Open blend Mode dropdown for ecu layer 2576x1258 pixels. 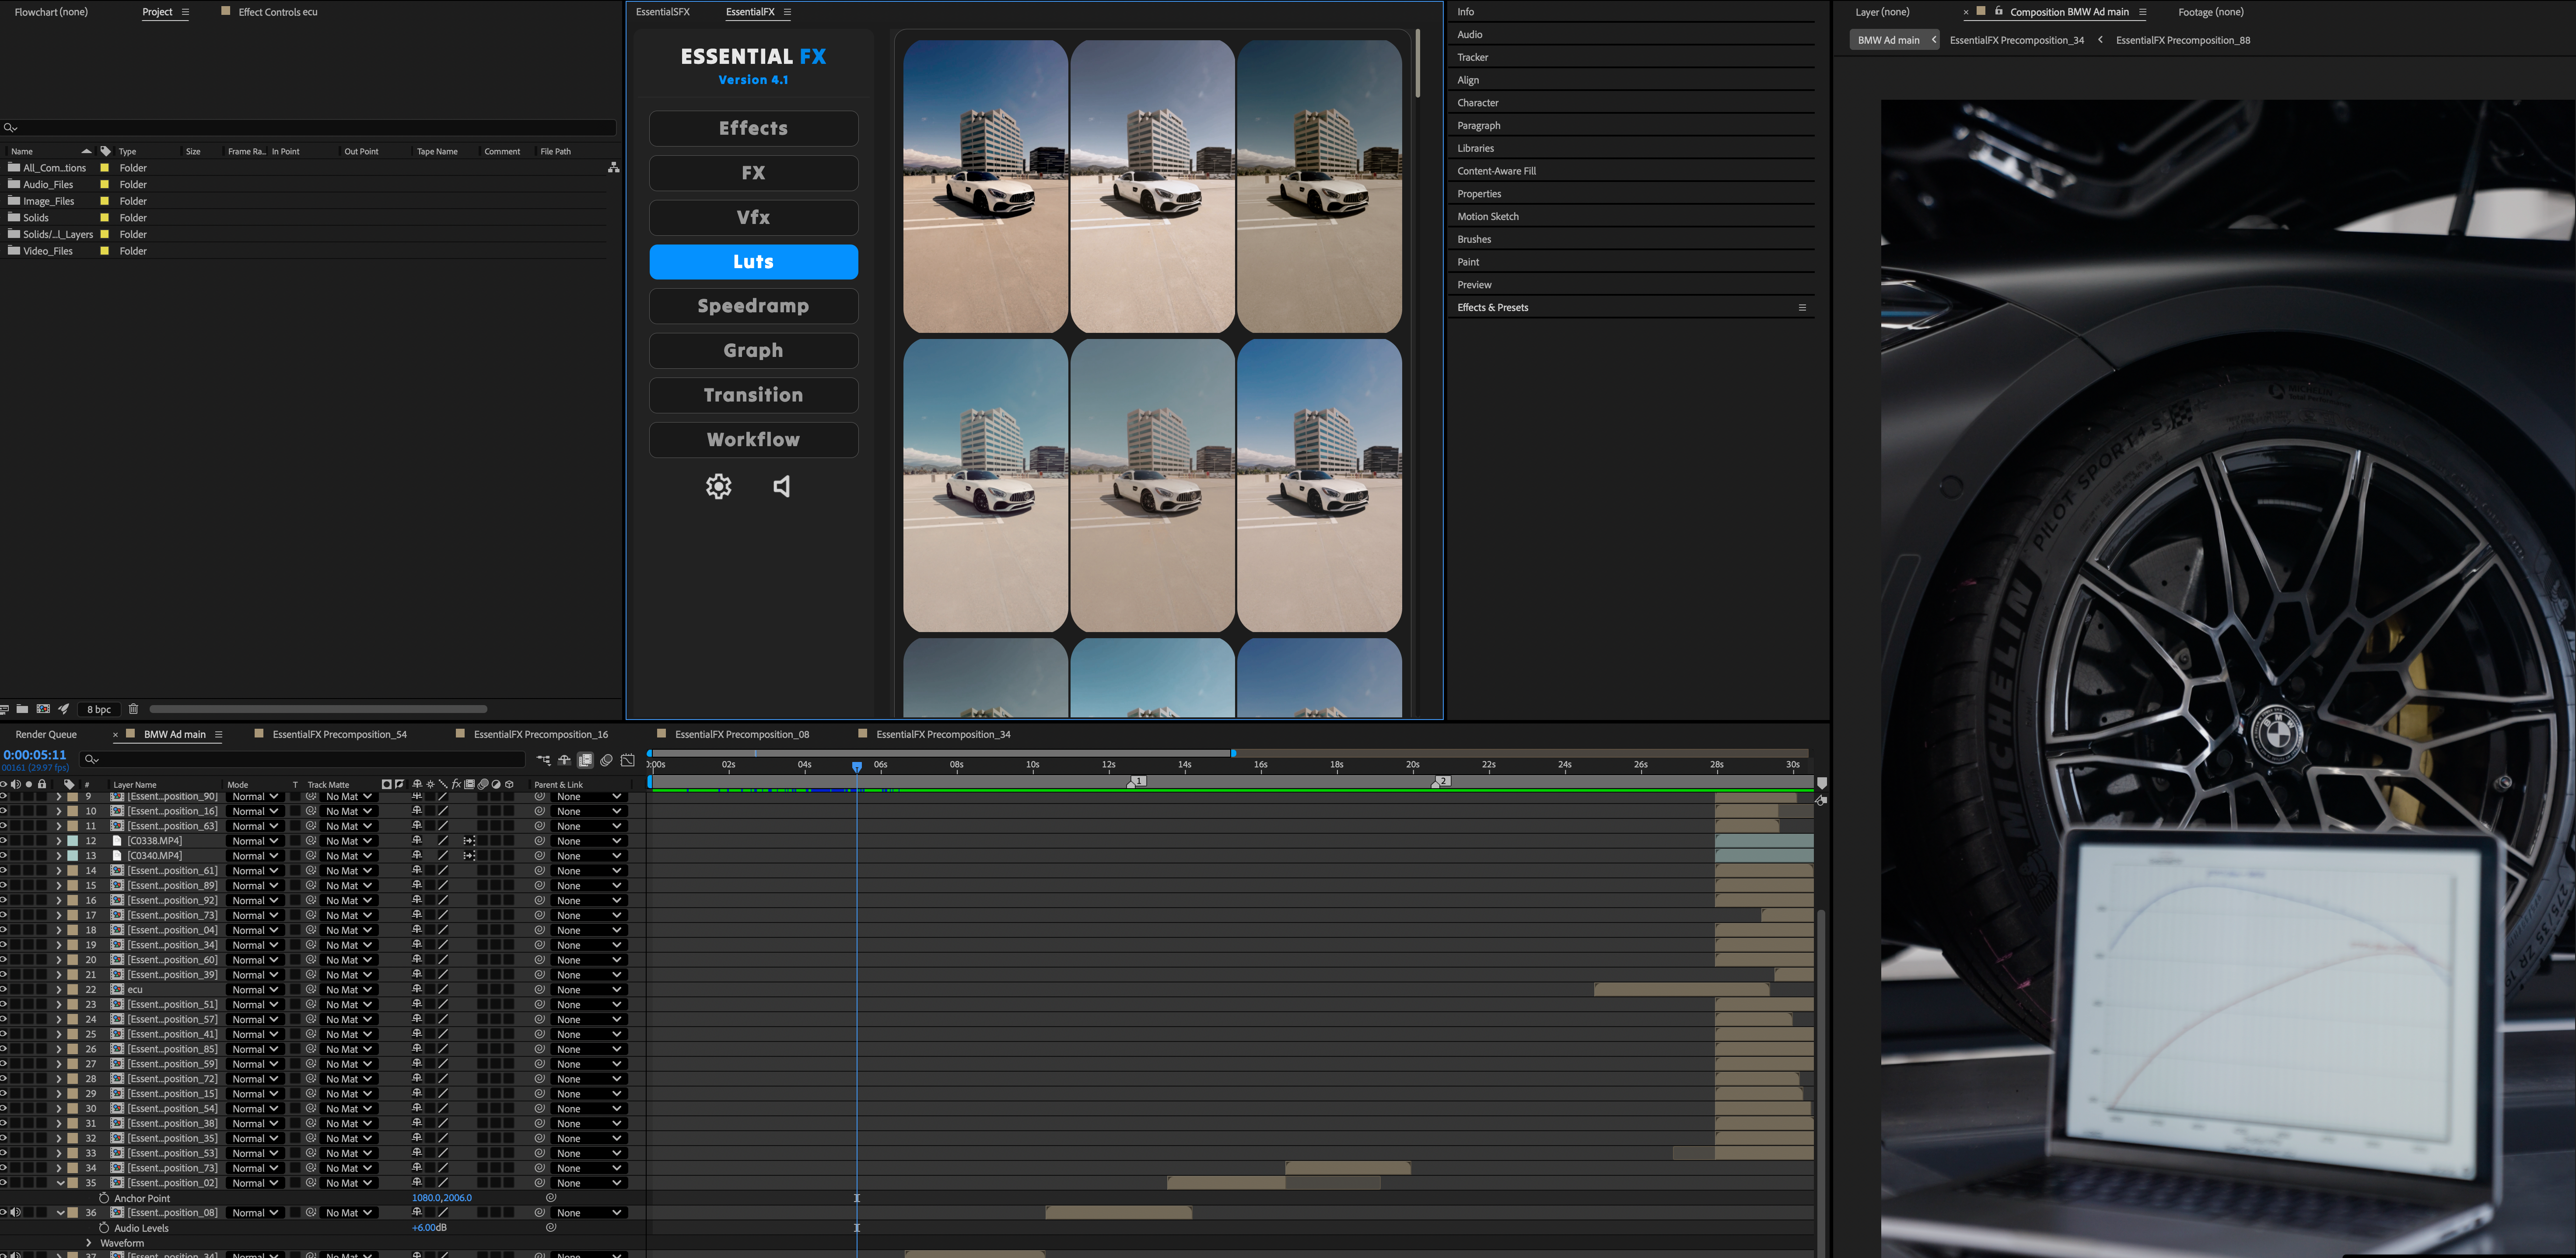coord(255,990)
